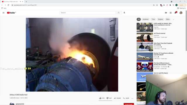Open Why Plane Tires Don't Explode thumbnail
187x105 pixels.
click(145, 47)
